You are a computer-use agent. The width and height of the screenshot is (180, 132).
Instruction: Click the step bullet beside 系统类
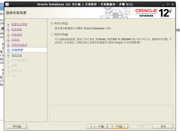pyautogui.click(x=8, y=40)
